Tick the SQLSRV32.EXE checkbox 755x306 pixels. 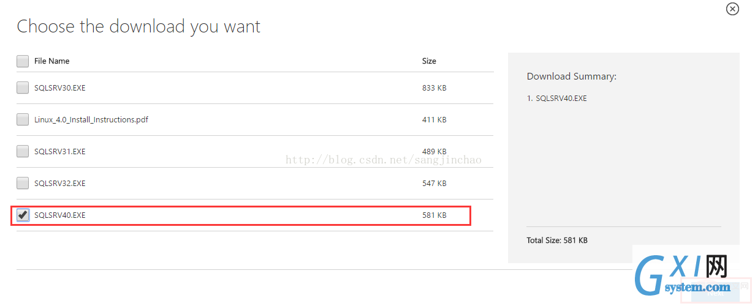23,183
